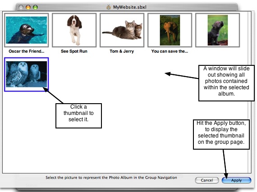Click the "You can save the..." caption
Image resolution: width=257 pixels, height=192 pixels.
click(x=170, y=51)
